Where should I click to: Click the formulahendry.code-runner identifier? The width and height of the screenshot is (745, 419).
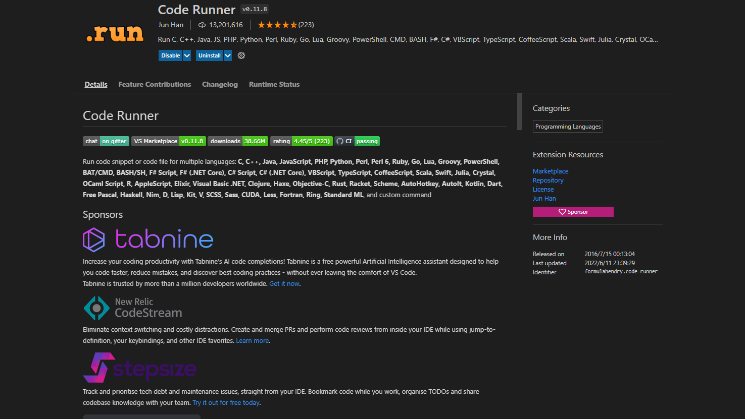pos(621,272)
